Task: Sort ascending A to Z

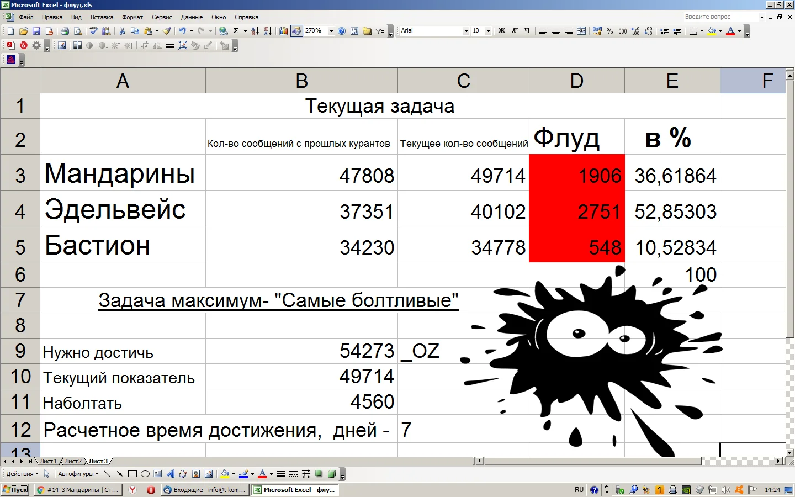Action: tap(255, 31)
